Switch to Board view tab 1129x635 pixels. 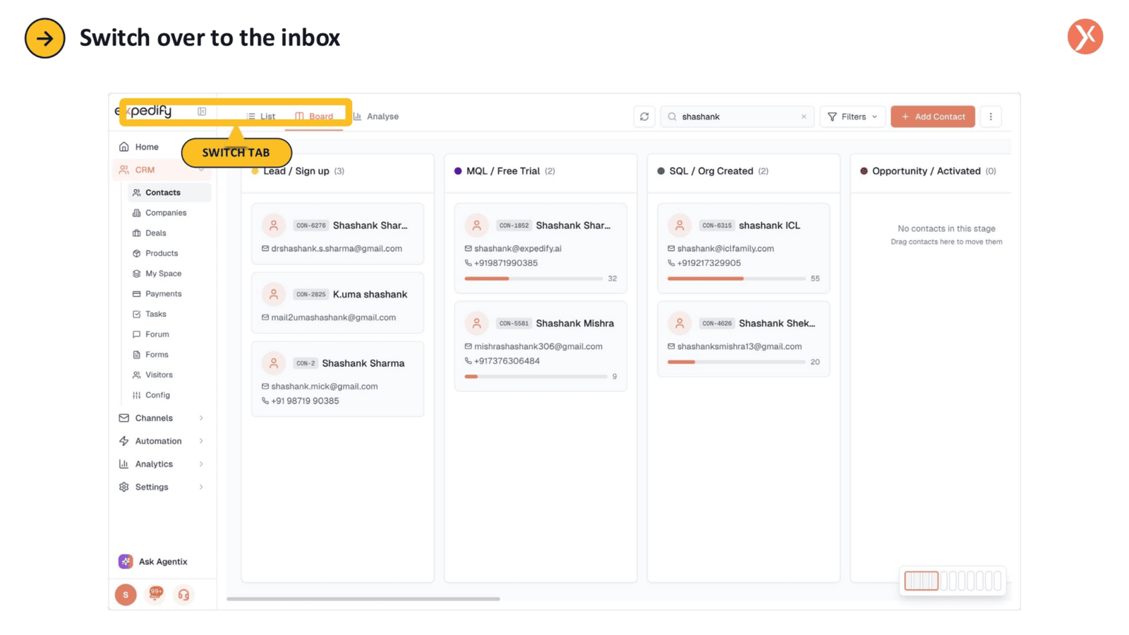coord(314,116)
